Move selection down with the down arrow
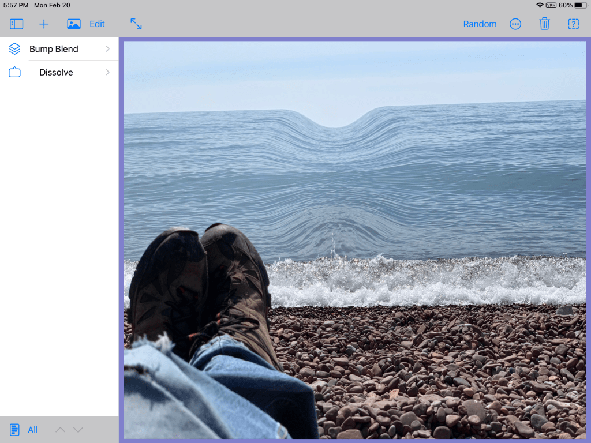Screen dimensions: 591x443 click(78, 430)
